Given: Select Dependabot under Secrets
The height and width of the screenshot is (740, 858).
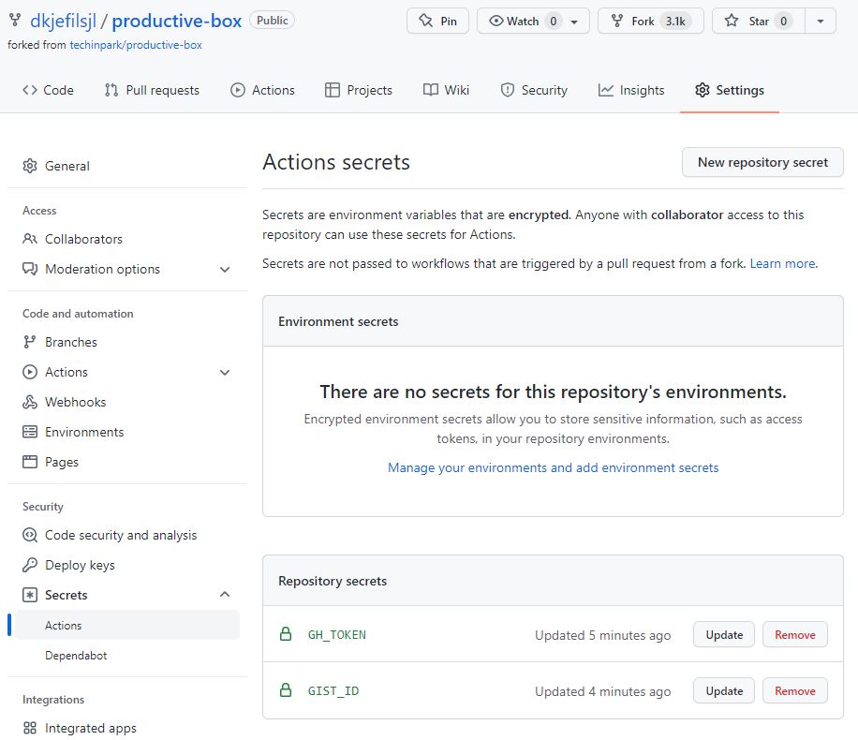Looking at the screenshot, I should [x=76, y=655].
